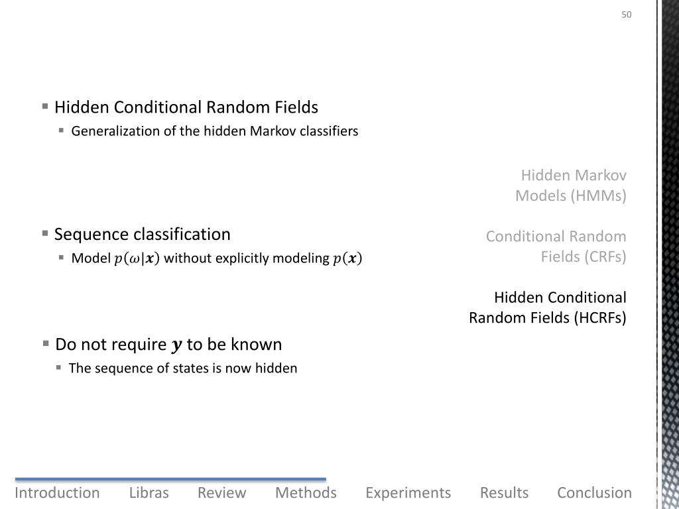The height and width of the screenshot is (509, 679).
Task: Click the slide number 50
Action: tap(626, 15)
